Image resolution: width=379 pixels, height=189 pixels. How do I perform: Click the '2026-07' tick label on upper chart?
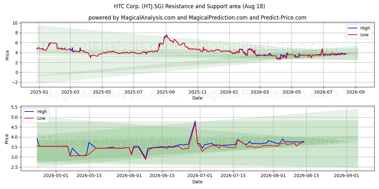tap(323, 92)
